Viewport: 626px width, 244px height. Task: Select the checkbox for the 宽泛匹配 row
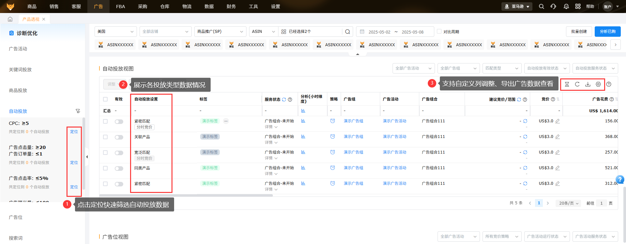[105, 153]
